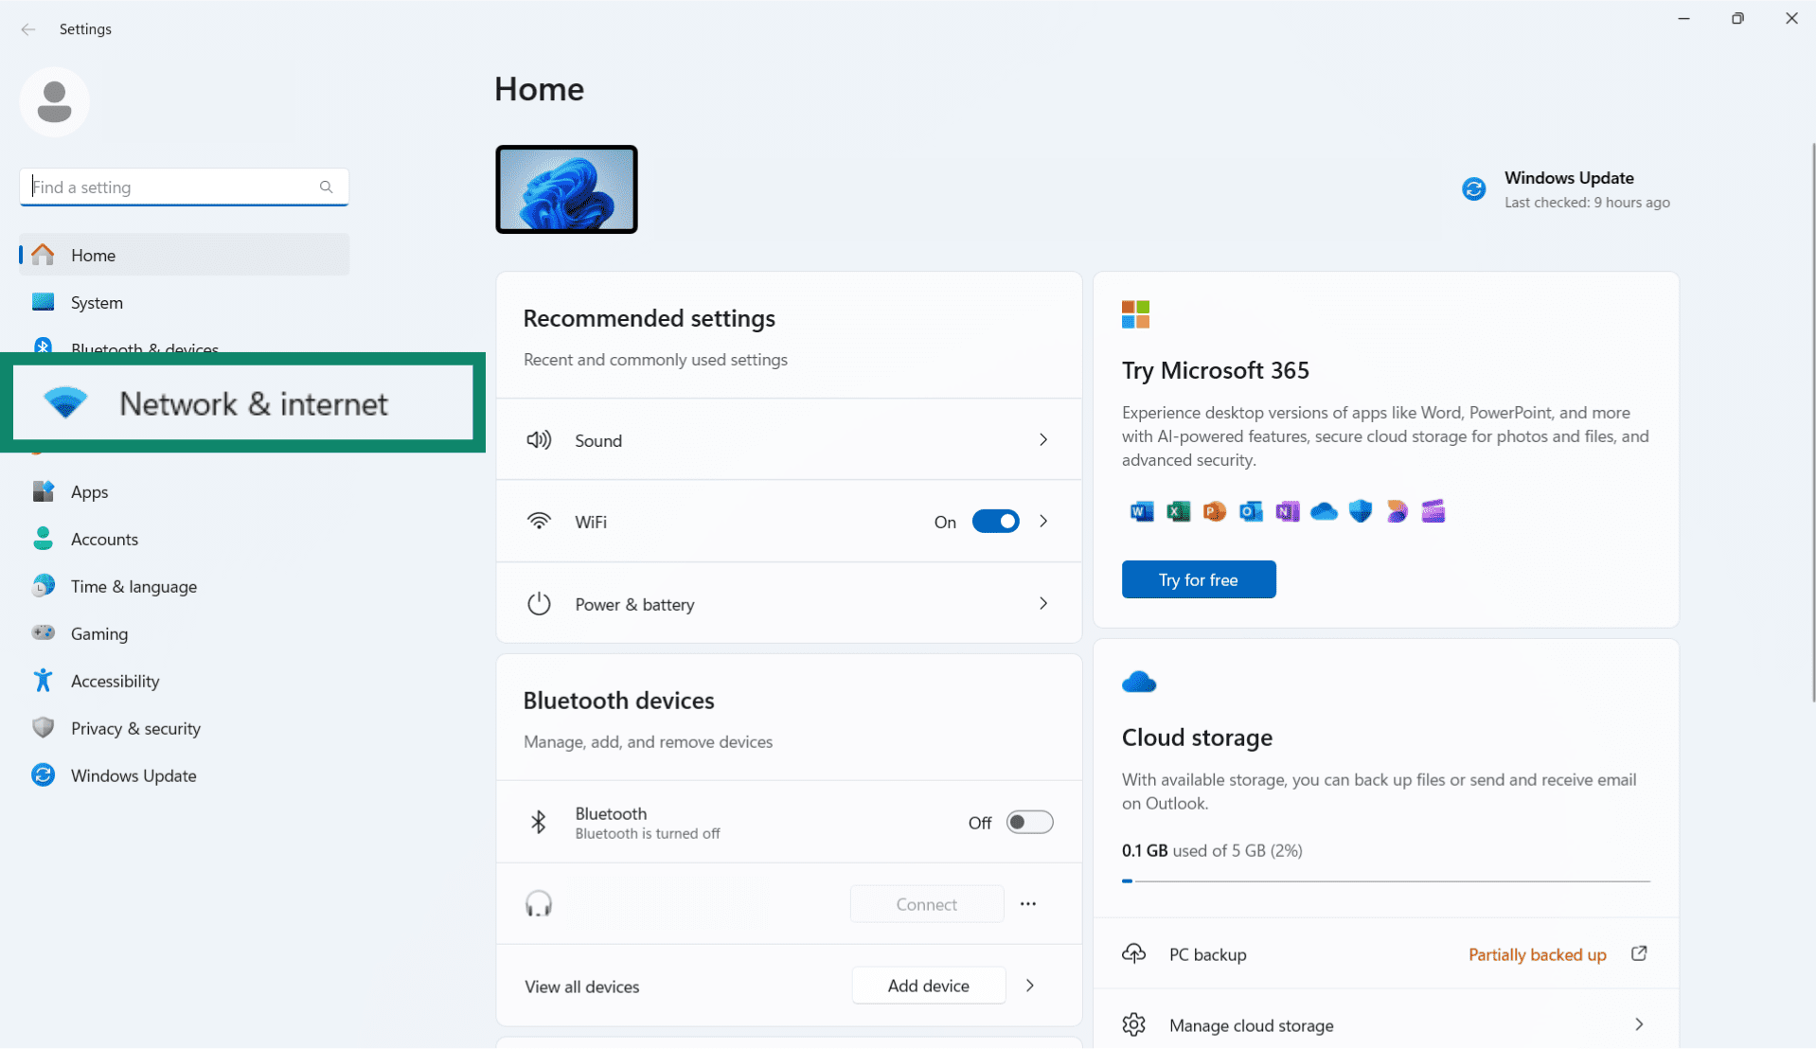Click the Try for free button
Image resolution: width=1816 pixels, height=1049 pixels.
pos(1198,579)
